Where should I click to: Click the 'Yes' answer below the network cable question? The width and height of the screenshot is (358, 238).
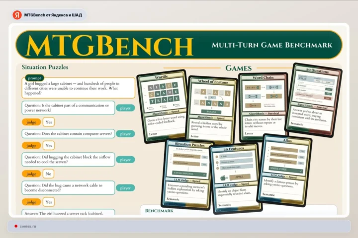[x=49, y=202]
